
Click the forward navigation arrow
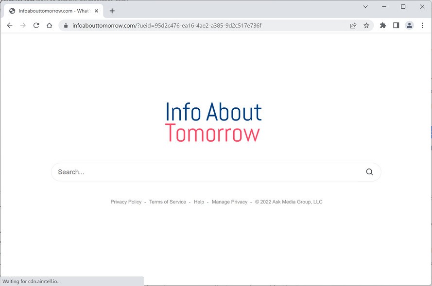point(23,25)
